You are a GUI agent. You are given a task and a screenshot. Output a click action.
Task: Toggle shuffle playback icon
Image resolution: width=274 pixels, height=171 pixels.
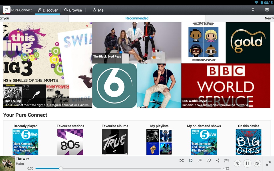(182, 160)
